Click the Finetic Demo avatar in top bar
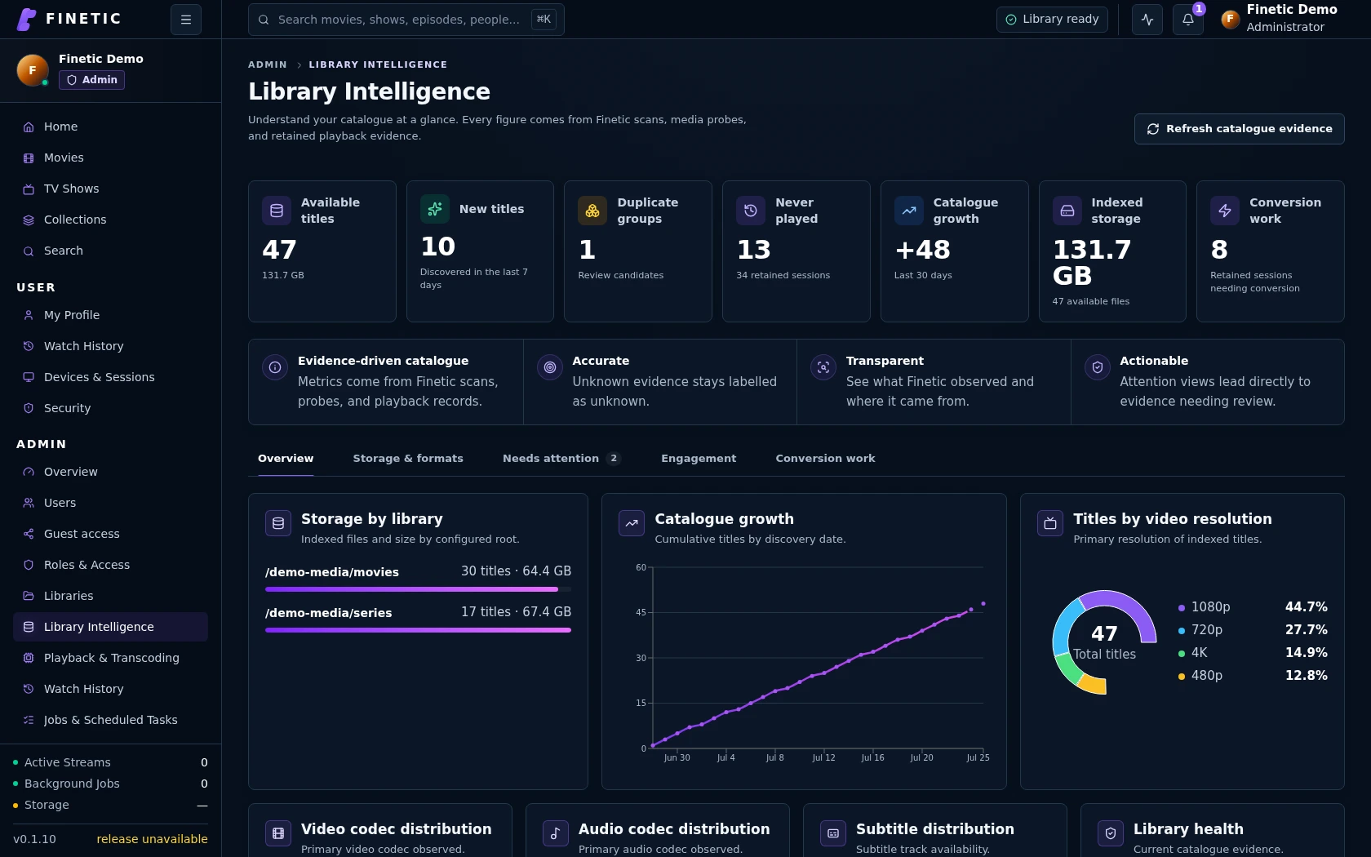Screen dimensions: 1371x857 point(1230,19)
